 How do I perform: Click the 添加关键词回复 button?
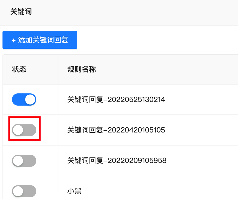pyautogui.click(x=40, y=40)
